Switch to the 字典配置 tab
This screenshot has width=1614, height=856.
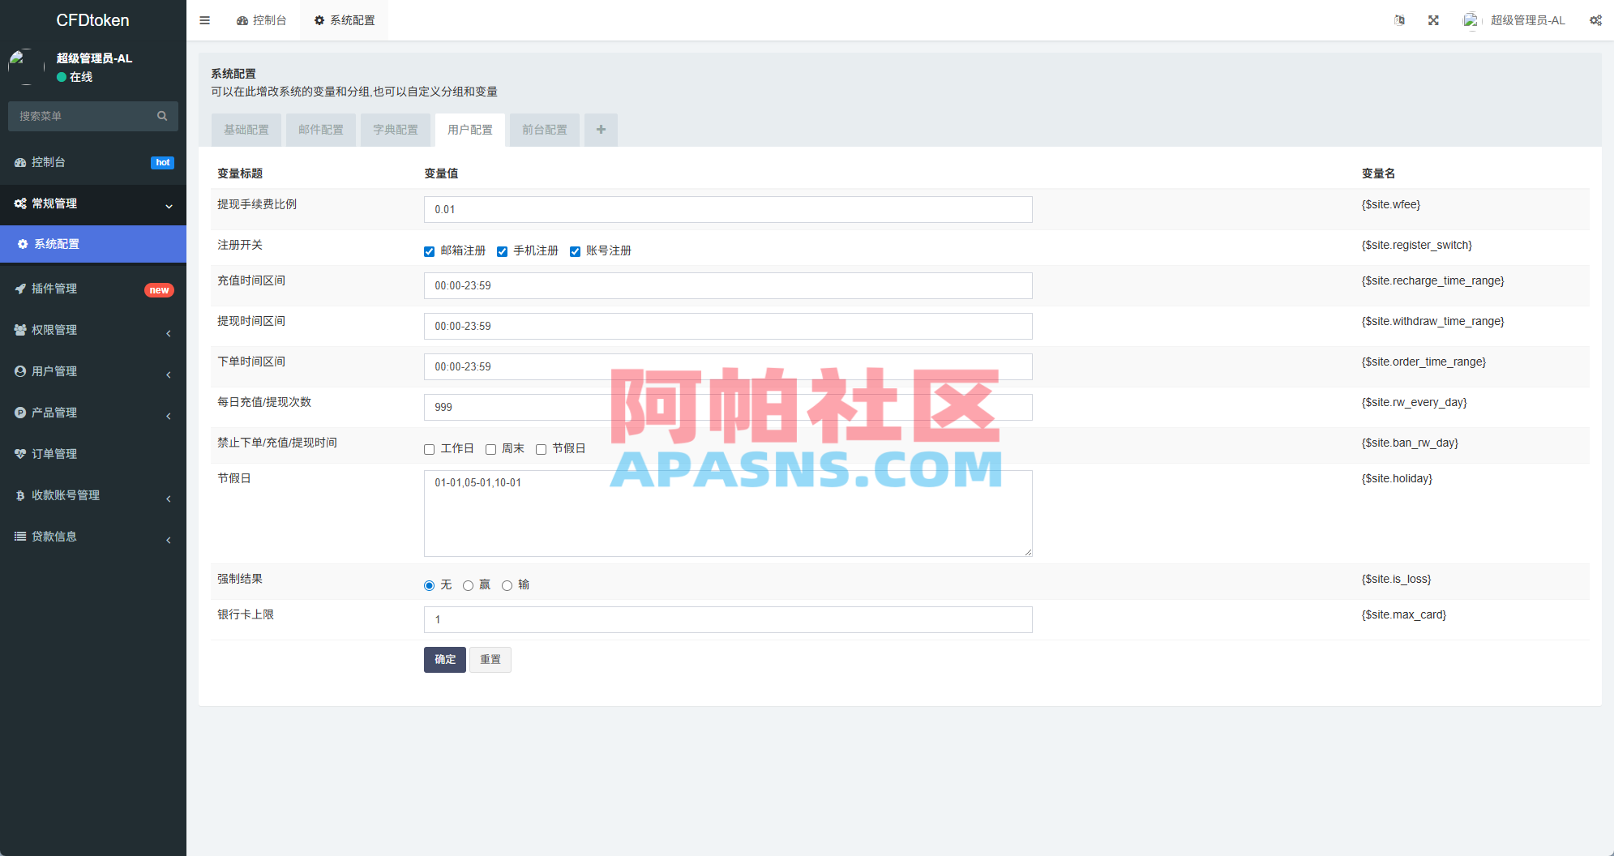tap(396, 130)
